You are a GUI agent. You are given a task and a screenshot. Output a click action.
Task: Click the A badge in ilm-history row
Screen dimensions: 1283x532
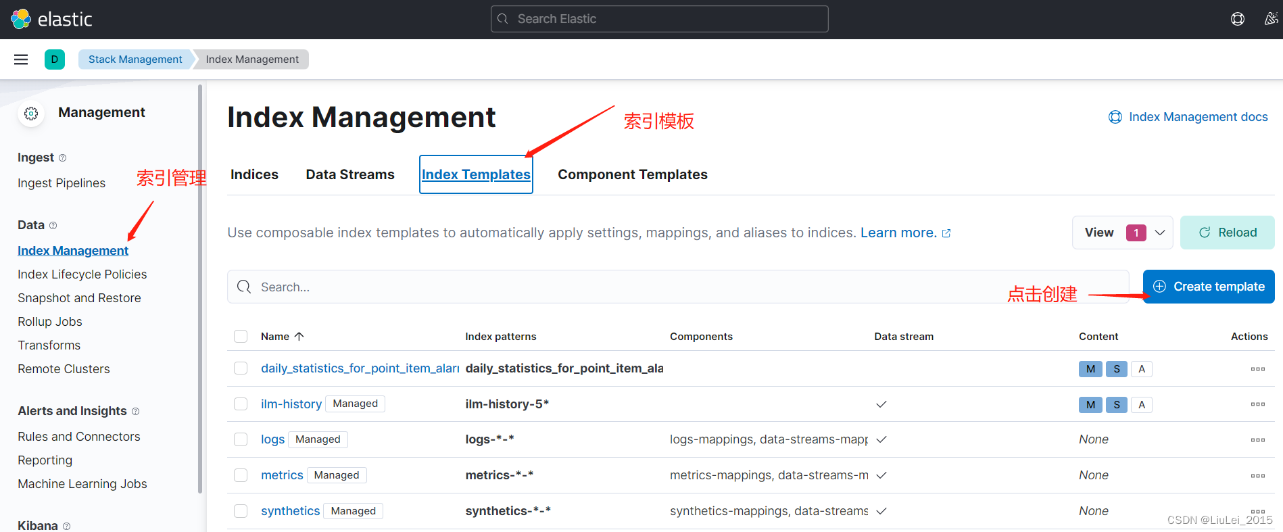click(x=1142, y=405)
